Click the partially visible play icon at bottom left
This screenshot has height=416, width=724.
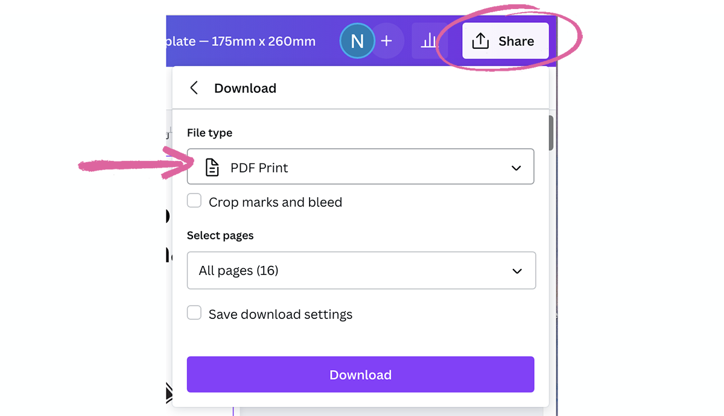[170, 394]
